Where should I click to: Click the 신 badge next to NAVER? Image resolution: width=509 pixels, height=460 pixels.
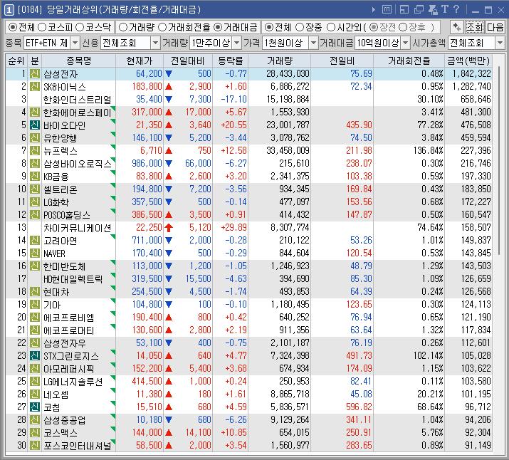click(35, 253)
